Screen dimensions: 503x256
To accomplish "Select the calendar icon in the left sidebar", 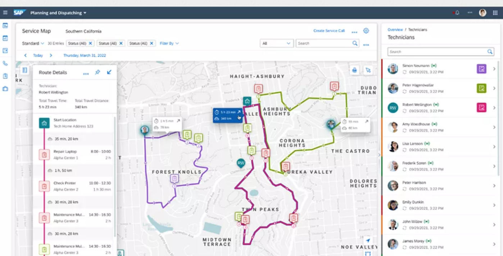I will 5,37.
